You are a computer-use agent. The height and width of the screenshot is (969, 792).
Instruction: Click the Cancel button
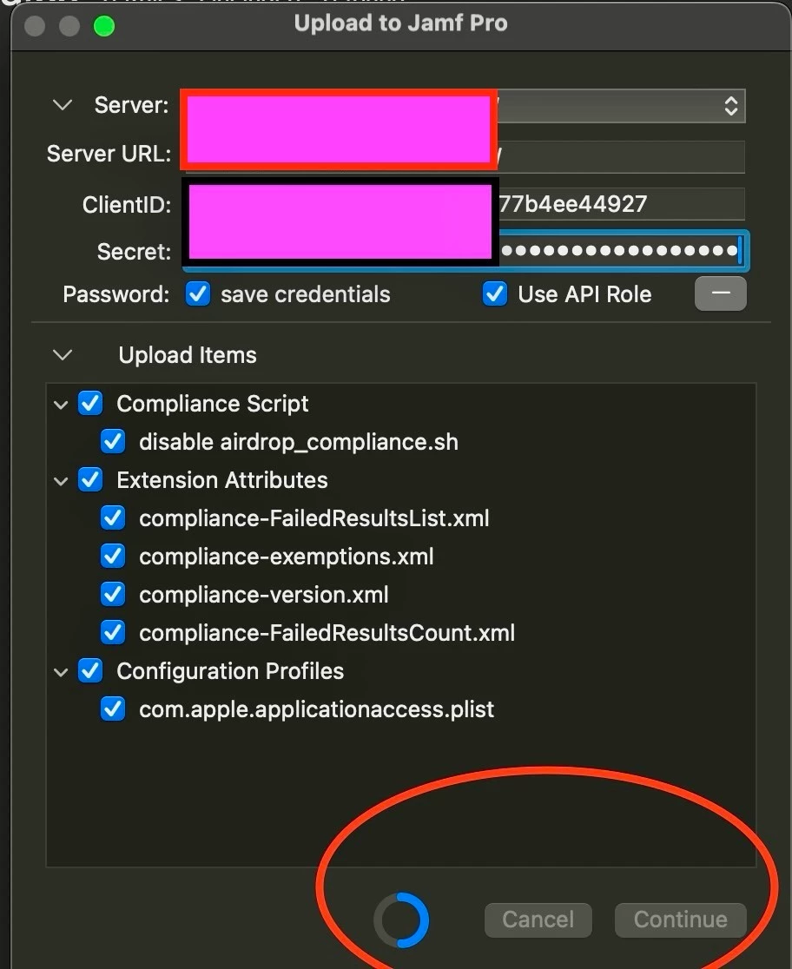click(x=538, y=920)
